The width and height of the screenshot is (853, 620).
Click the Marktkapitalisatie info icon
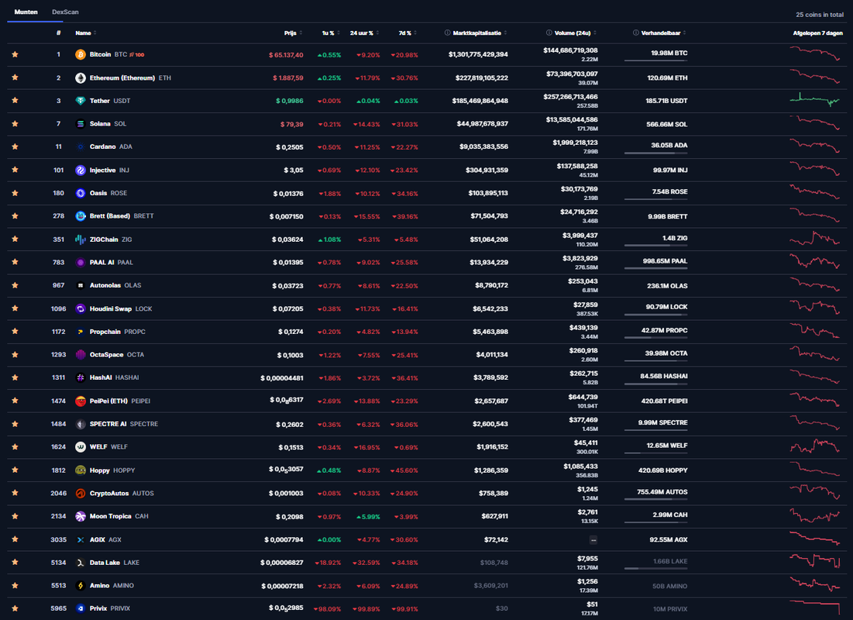point(448,33)
